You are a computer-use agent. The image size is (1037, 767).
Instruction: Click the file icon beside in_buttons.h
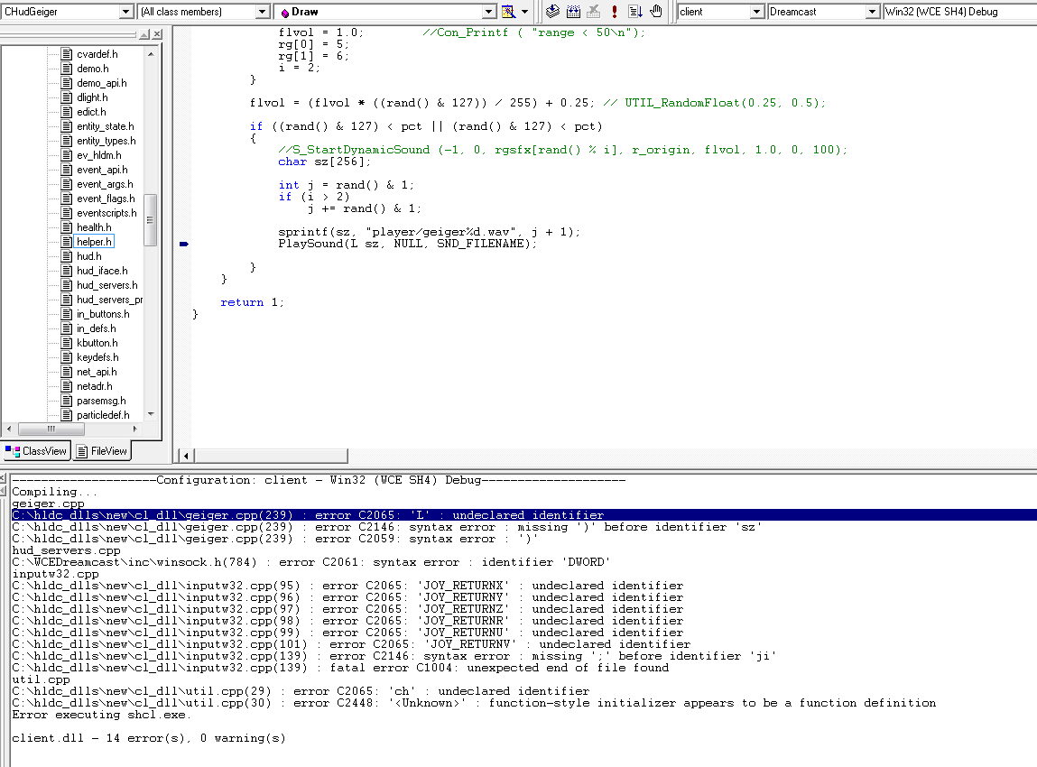[66, 314]
